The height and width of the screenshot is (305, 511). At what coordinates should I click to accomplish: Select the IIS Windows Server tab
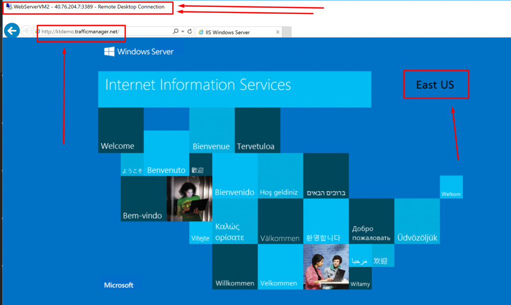click(x=239, y=32)
